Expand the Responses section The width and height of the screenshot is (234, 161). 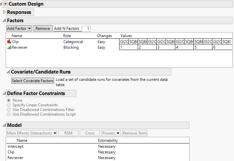[x=4, y=12]
